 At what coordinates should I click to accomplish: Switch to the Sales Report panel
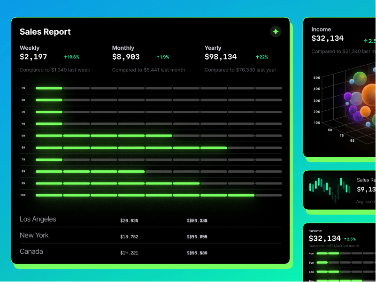[x=45, y=31]
